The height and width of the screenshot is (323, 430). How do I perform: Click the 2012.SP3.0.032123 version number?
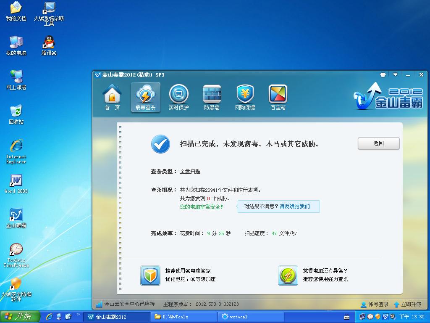(x=217, y=304)
